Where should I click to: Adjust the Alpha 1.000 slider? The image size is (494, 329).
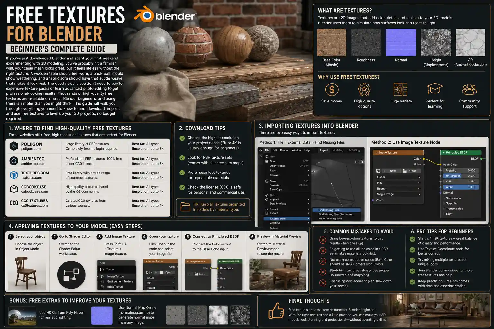coord(461,187)
